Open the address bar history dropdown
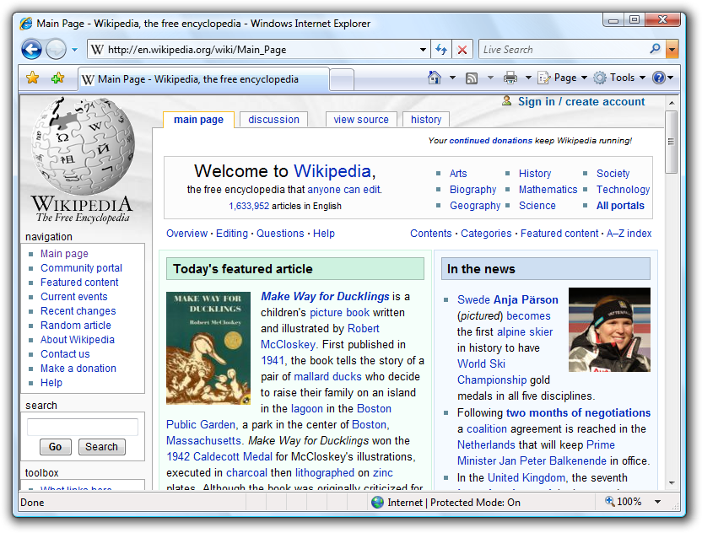 pyautogui.click(x=423, y=50)
